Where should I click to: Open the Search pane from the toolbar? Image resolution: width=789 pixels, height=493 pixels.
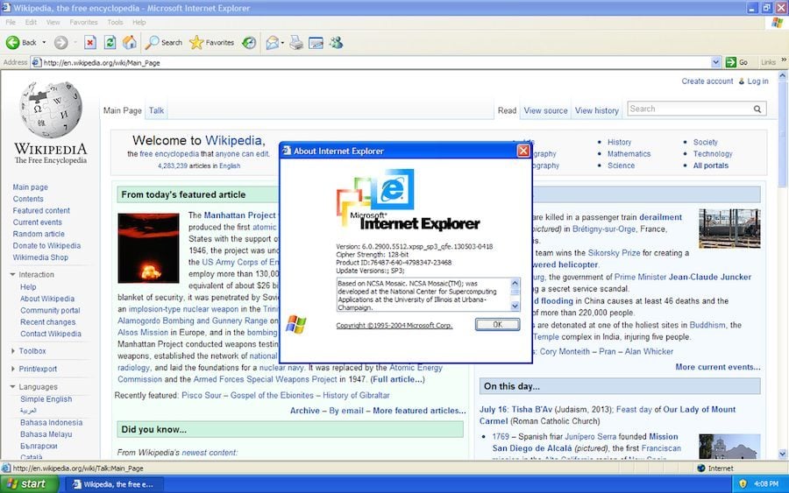(164, 43)
